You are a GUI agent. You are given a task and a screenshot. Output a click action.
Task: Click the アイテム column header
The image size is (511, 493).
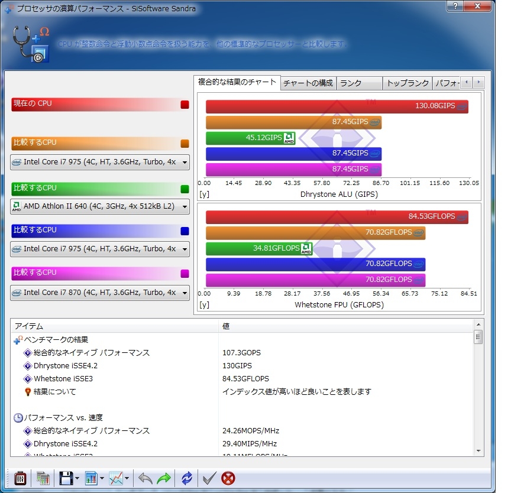tap(114, 326)
